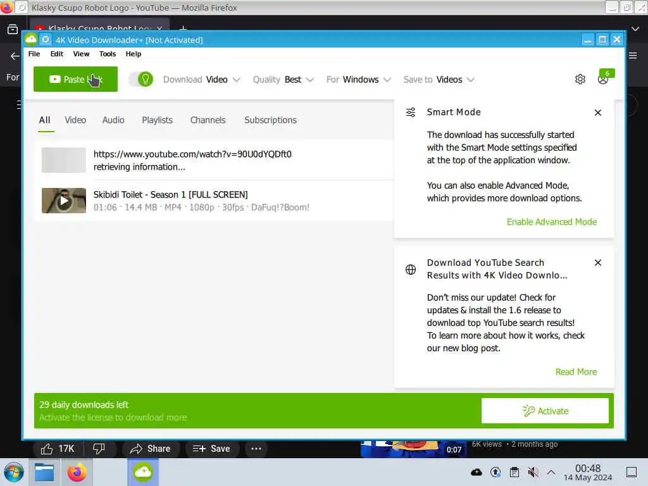This screenshot has width=648, height=486.
Task: Open settings gear icon in downloader
Action: pyautogui.click(x=580, y=79)
